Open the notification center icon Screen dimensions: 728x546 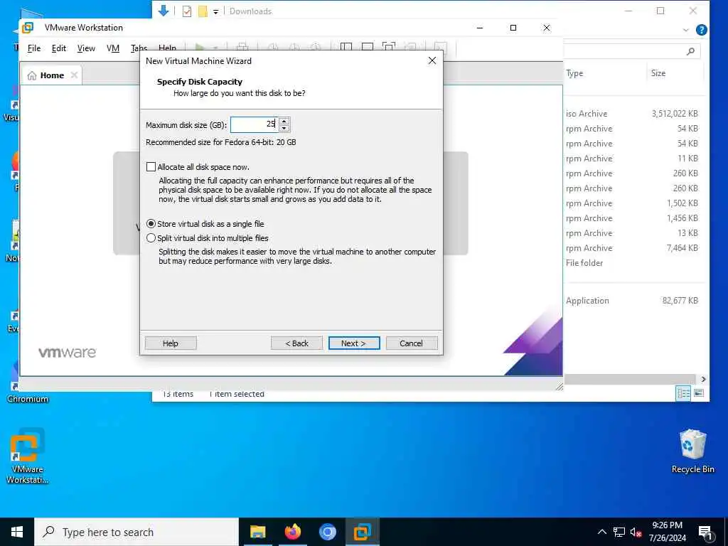(x=705, y=532)
